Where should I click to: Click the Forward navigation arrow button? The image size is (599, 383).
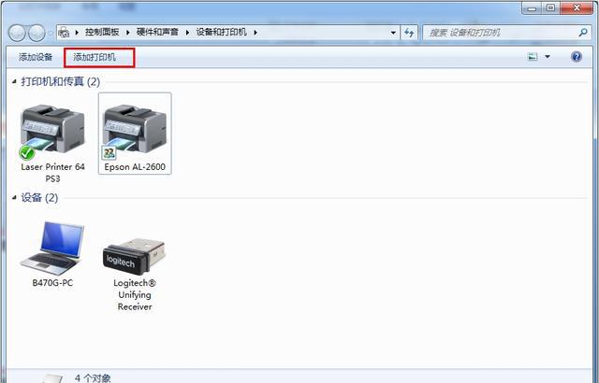[x=37, y=33]
